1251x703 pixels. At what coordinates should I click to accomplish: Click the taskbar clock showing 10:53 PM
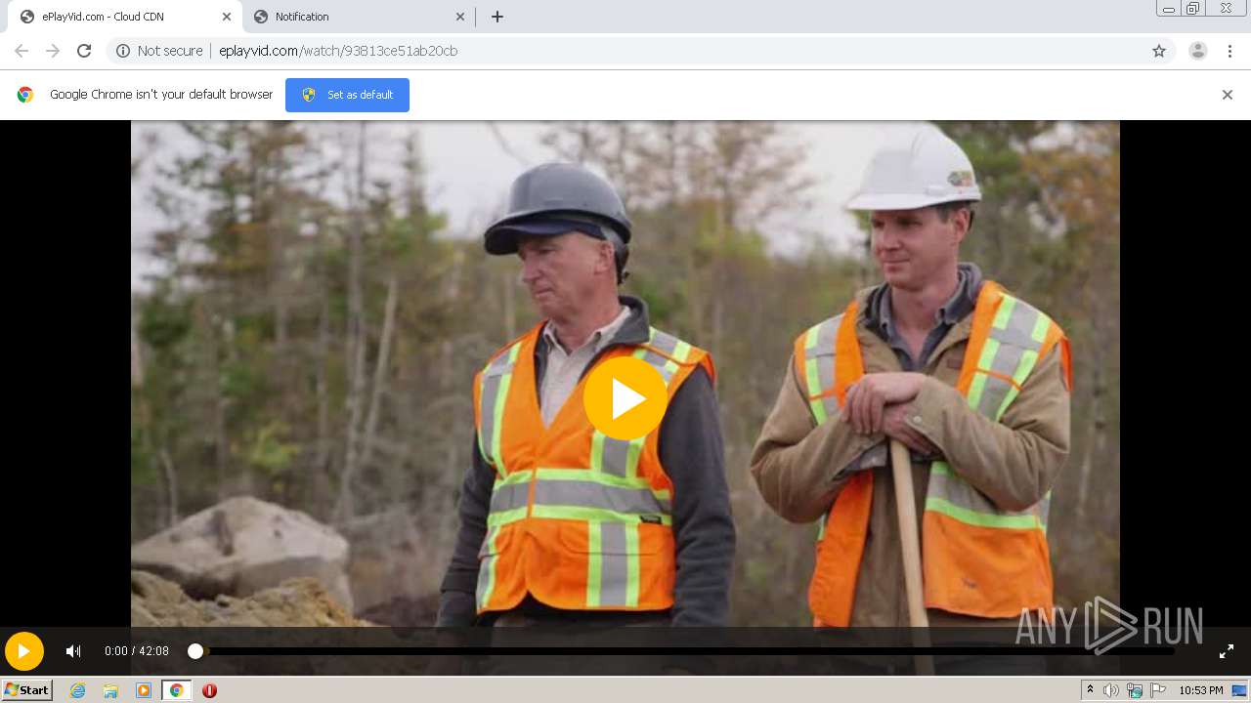(x=1200, y=690)
